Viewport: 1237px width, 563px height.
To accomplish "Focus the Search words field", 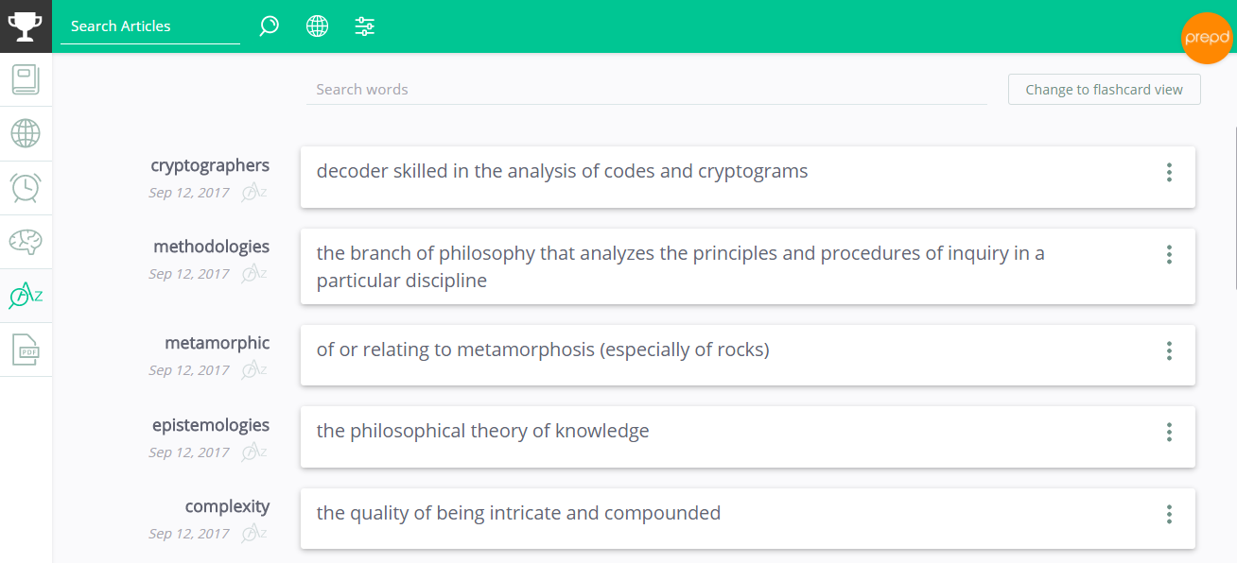I will pos(646,90).
